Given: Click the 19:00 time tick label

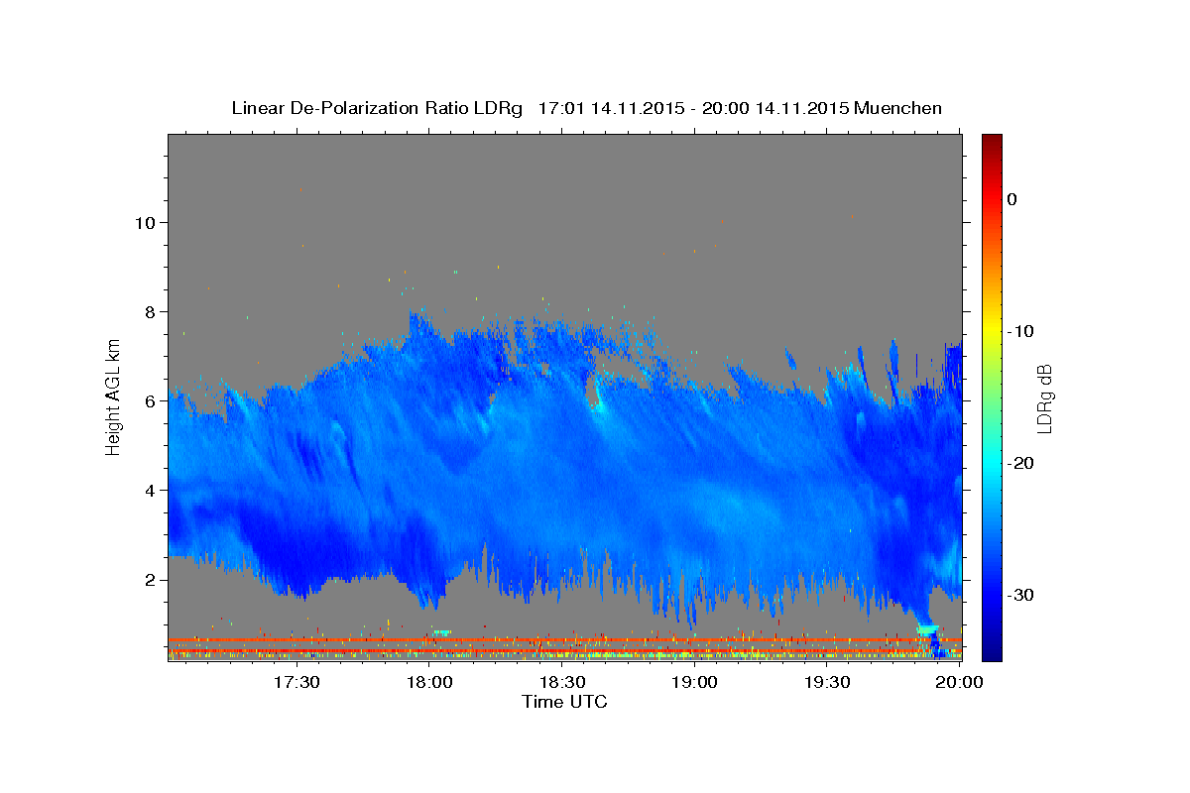Looking at the screenshot, I should 694,683.
